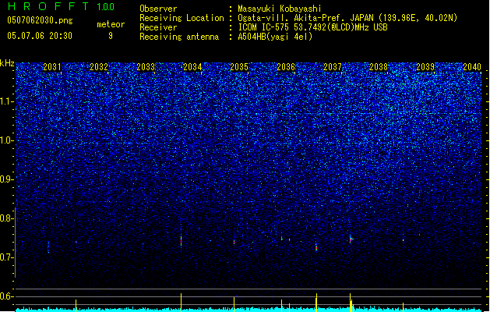Click the 2038 time axis label

pyautogui.click(x=379, y=66)
